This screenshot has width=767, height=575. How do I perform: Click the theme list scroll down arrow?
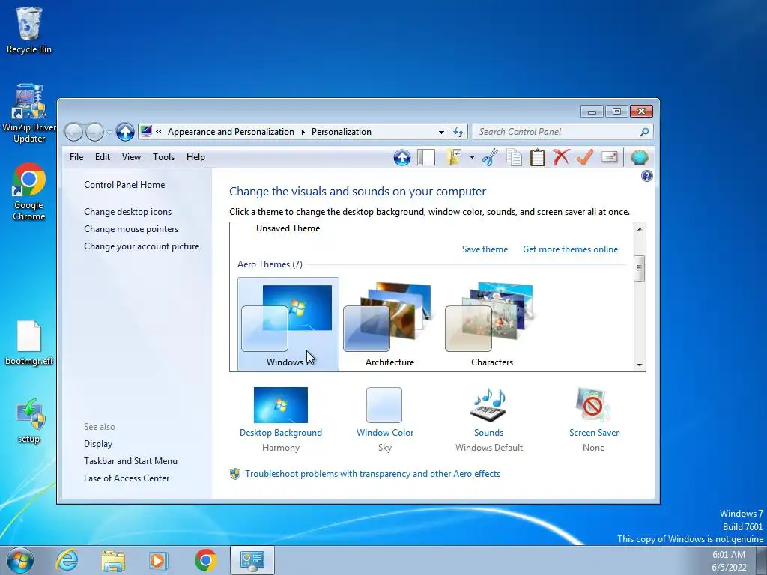(640, 365)
